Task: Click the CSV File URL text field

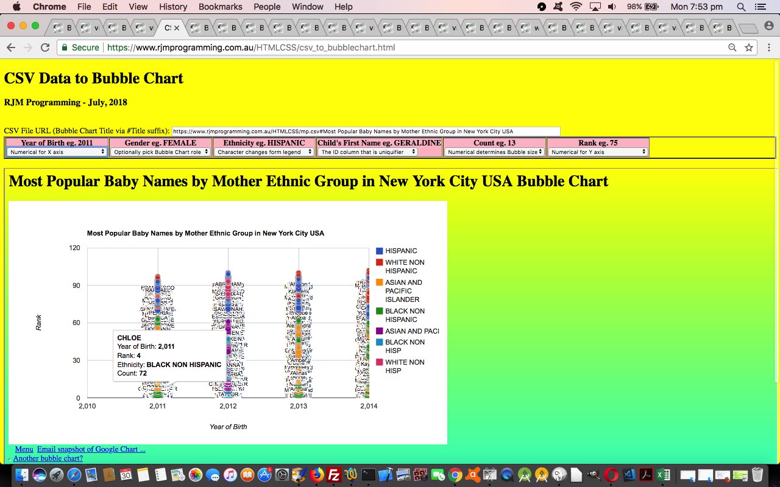Action: point(366,131)
